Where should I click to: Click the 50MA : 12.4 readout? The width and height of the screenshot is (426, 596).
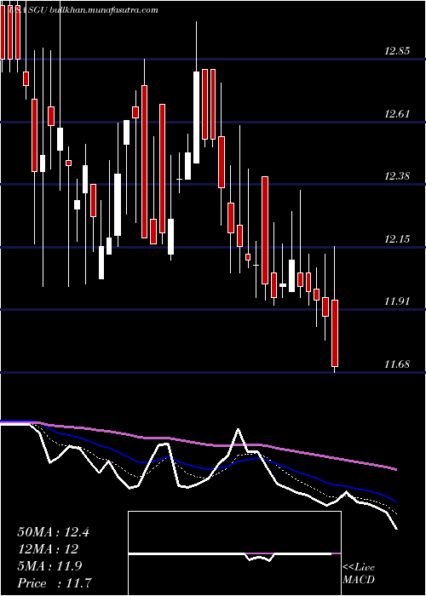tap(53, 532)
